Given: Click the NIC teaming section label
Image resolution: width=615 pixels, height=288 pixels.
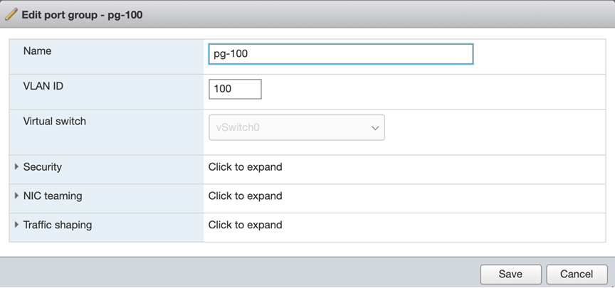Looking at the screenshot, I should point(53,196).
